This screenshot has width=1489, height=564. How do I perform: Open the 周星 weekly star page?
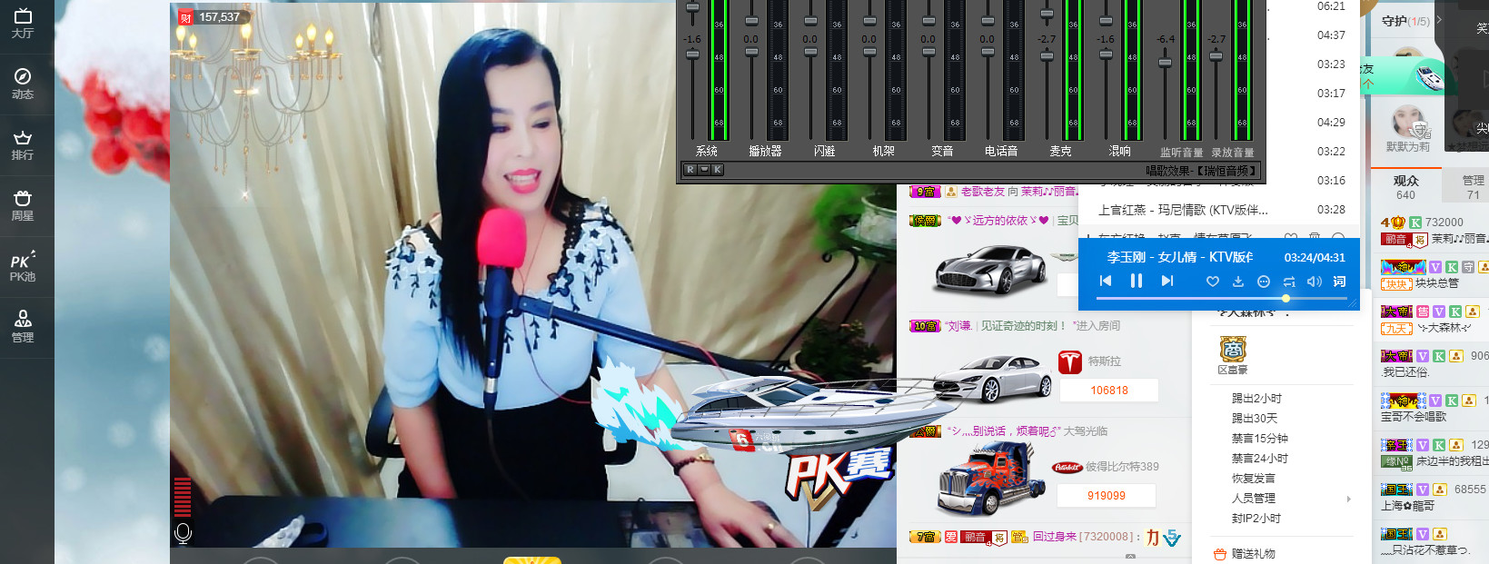[x=23, y=206]
